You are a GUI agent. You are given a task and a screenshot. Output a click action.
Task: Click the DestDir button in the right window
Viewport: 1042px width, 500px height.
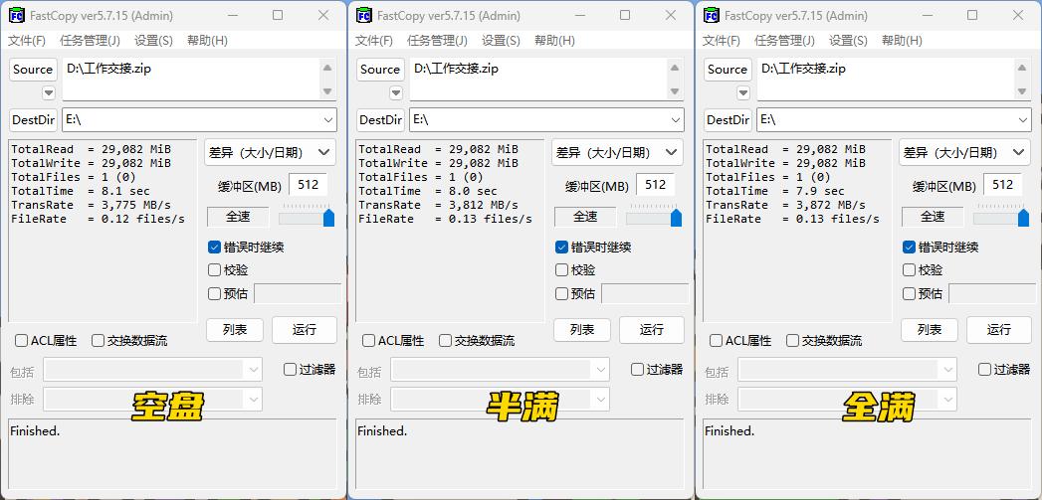[729, 120]
